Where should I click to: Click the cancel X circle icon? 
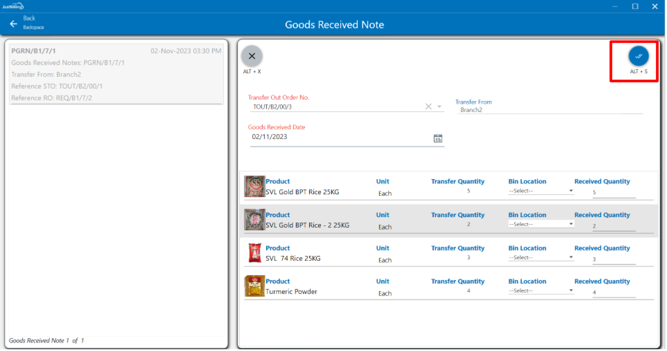click(x=252, y=56)
